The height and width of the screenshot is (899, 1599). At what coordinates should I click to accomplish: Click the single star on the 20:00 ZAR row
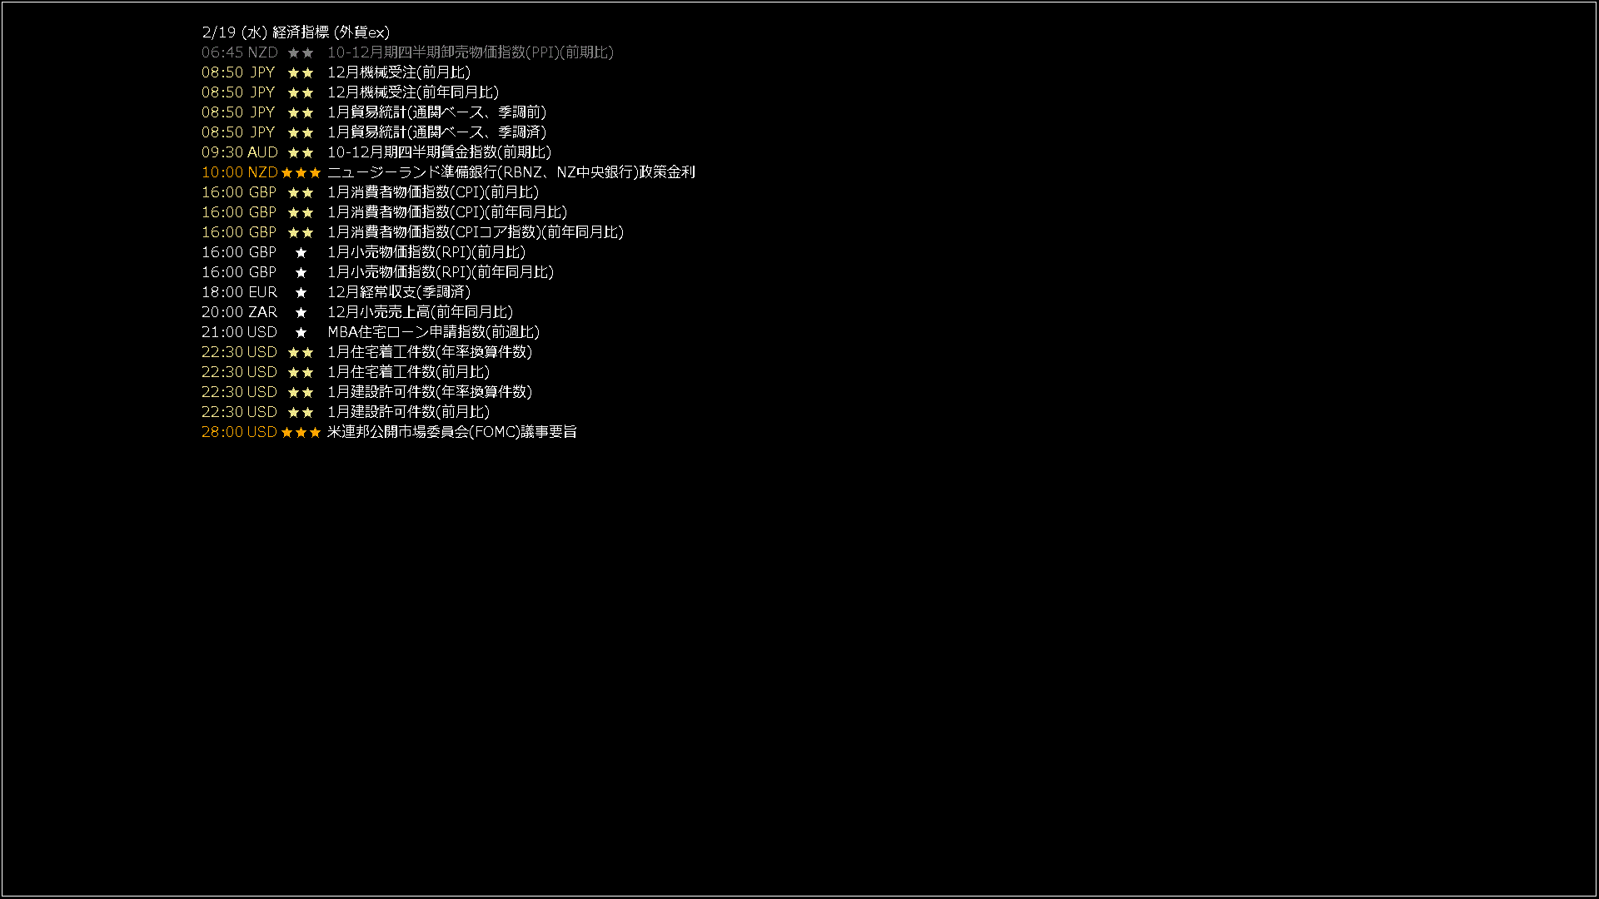tap(301, 312)
